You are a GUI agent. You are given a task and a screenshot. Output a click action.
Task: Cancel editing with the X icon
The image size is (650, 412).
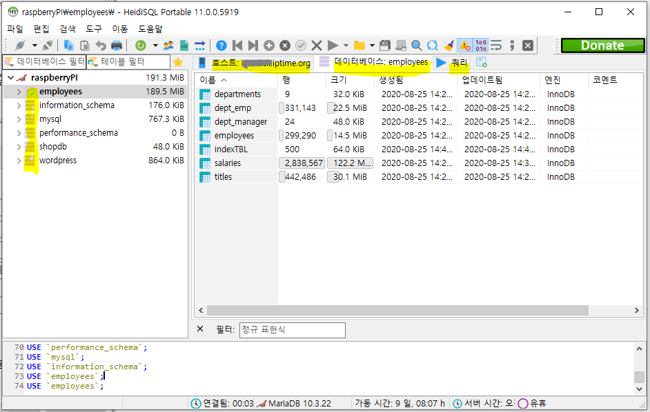click(x=317, y=45)
